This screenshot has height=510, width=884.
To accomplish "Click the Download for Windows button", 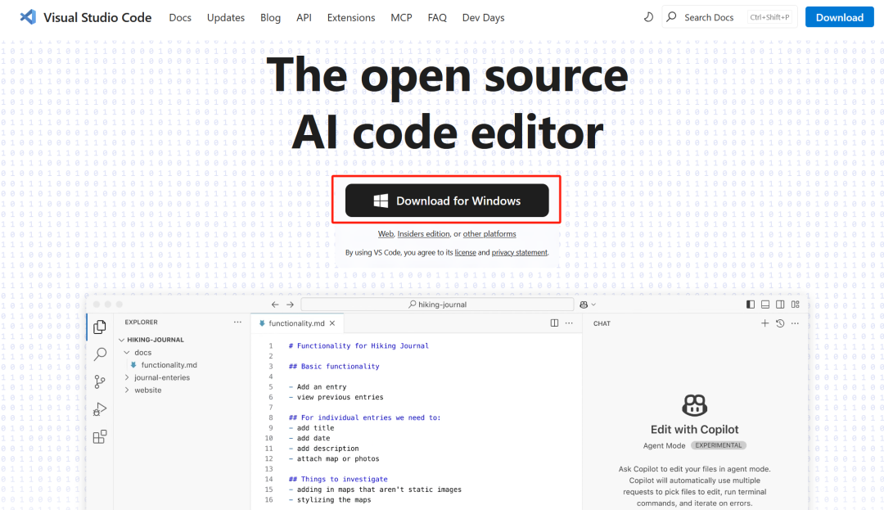I will pyautogui.click(x=447, y=200).
